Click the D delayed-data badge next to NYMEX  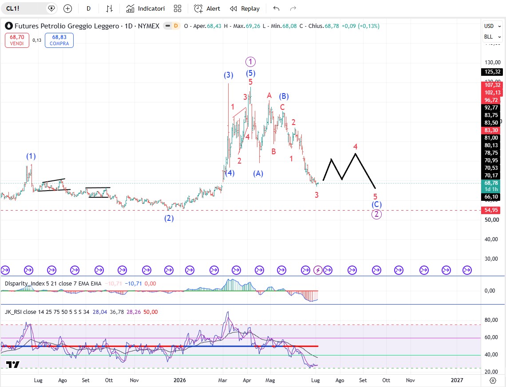[176, 26]
